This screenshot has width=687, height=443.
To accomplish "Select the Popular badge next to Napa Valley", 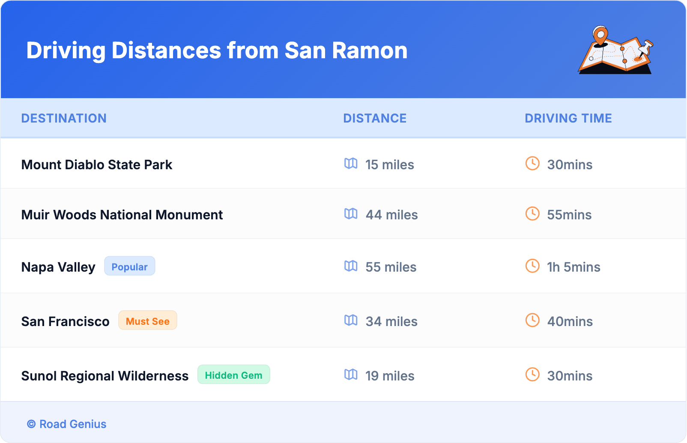I will [x=129, y=266].
